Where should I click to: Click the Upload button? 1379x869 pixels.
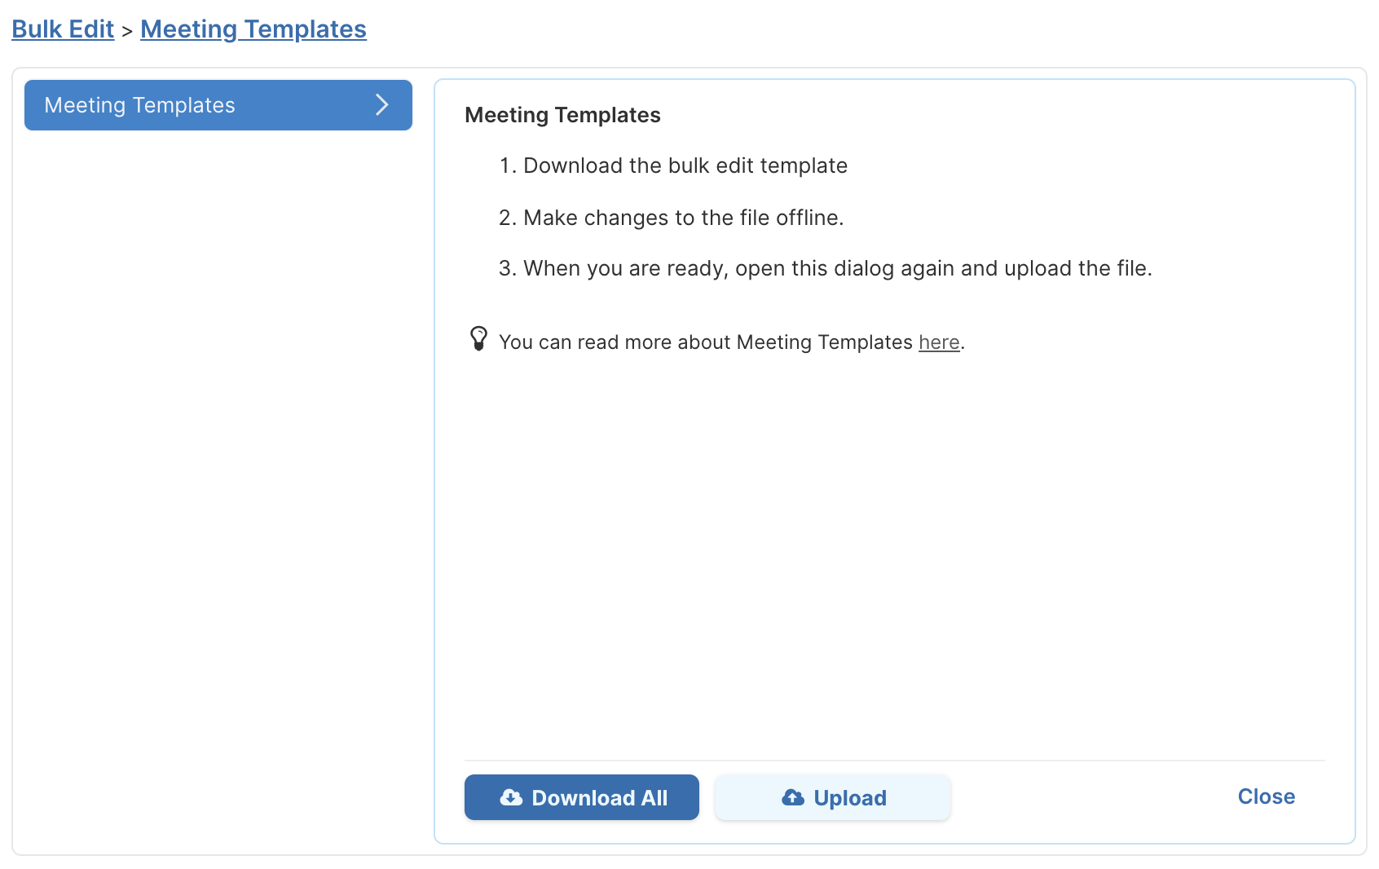pos(833,797)
